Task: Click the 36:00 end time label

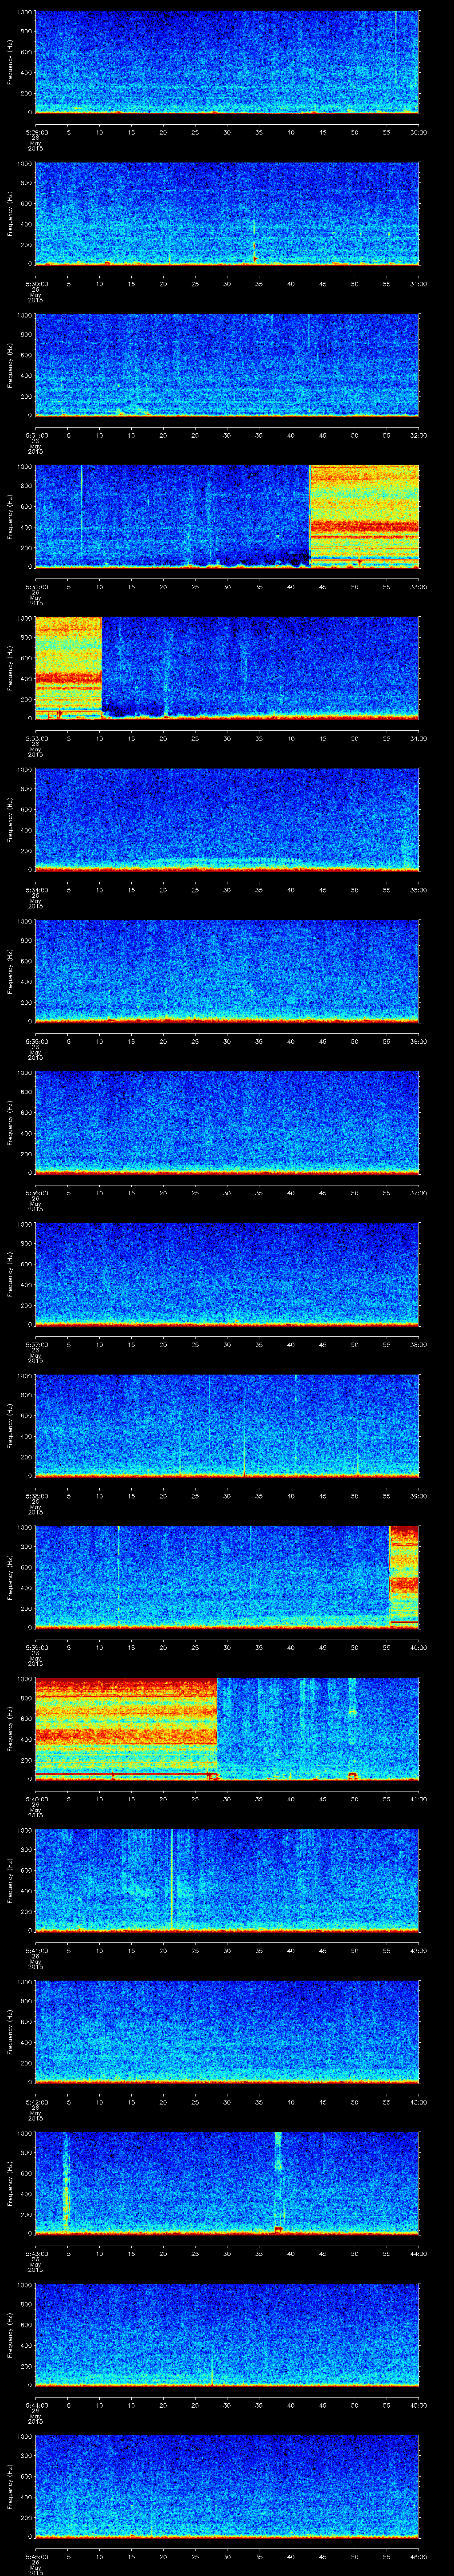Action: click(x=418, y=1041)
